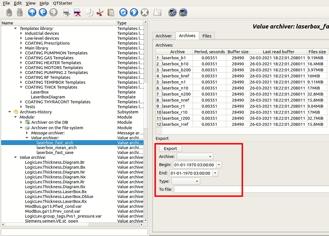Expand the Message archiver tree node
Screen dimensions: 329x236
click(27, 133)
